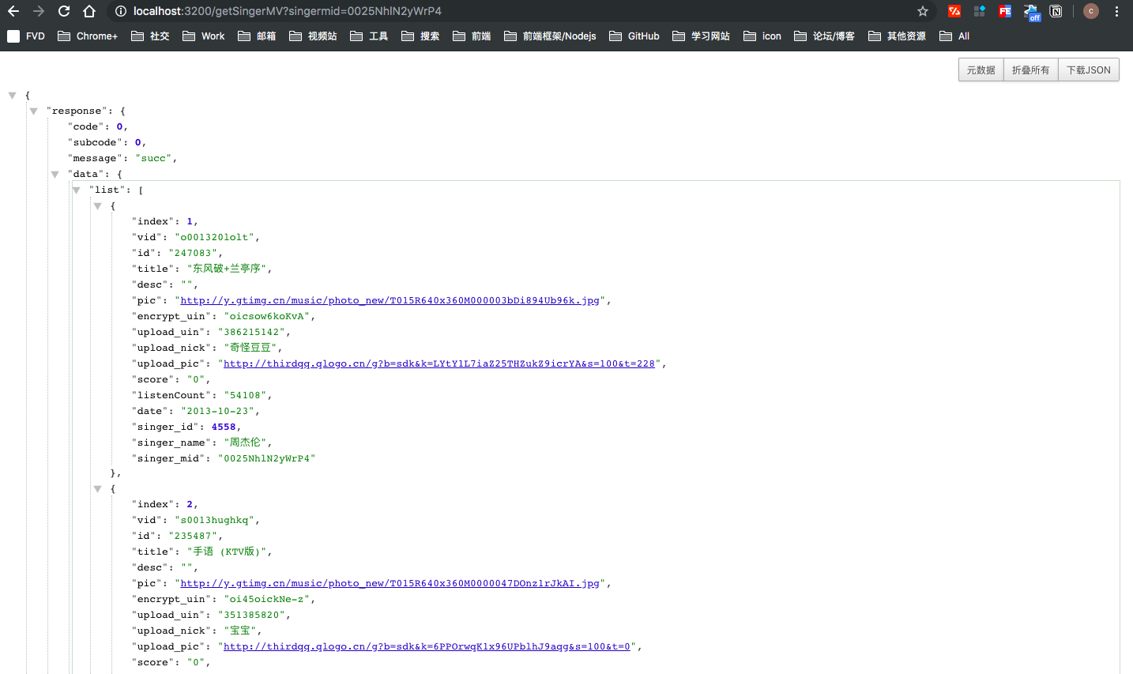1133x674 pixels.
Task: Open the blue squares extension icon
Action: pyautogui.click(x=980, y=11)
